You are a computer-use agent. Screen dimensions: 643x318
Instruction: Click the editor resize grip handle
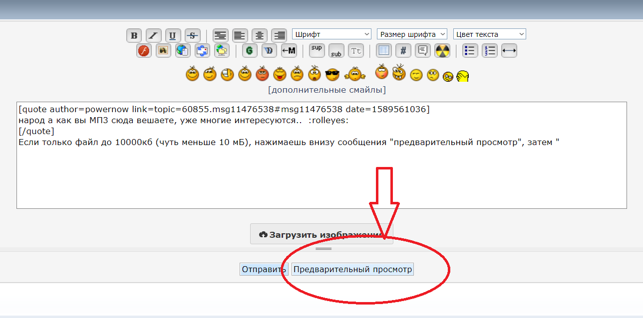click(x=323, y=248)
